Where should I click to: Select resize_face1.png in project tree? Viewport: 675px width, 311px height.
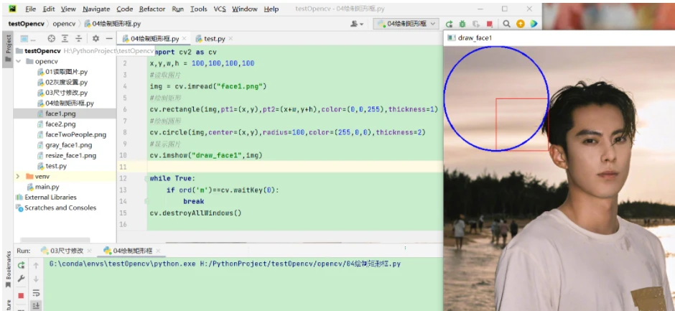[66, 155]
